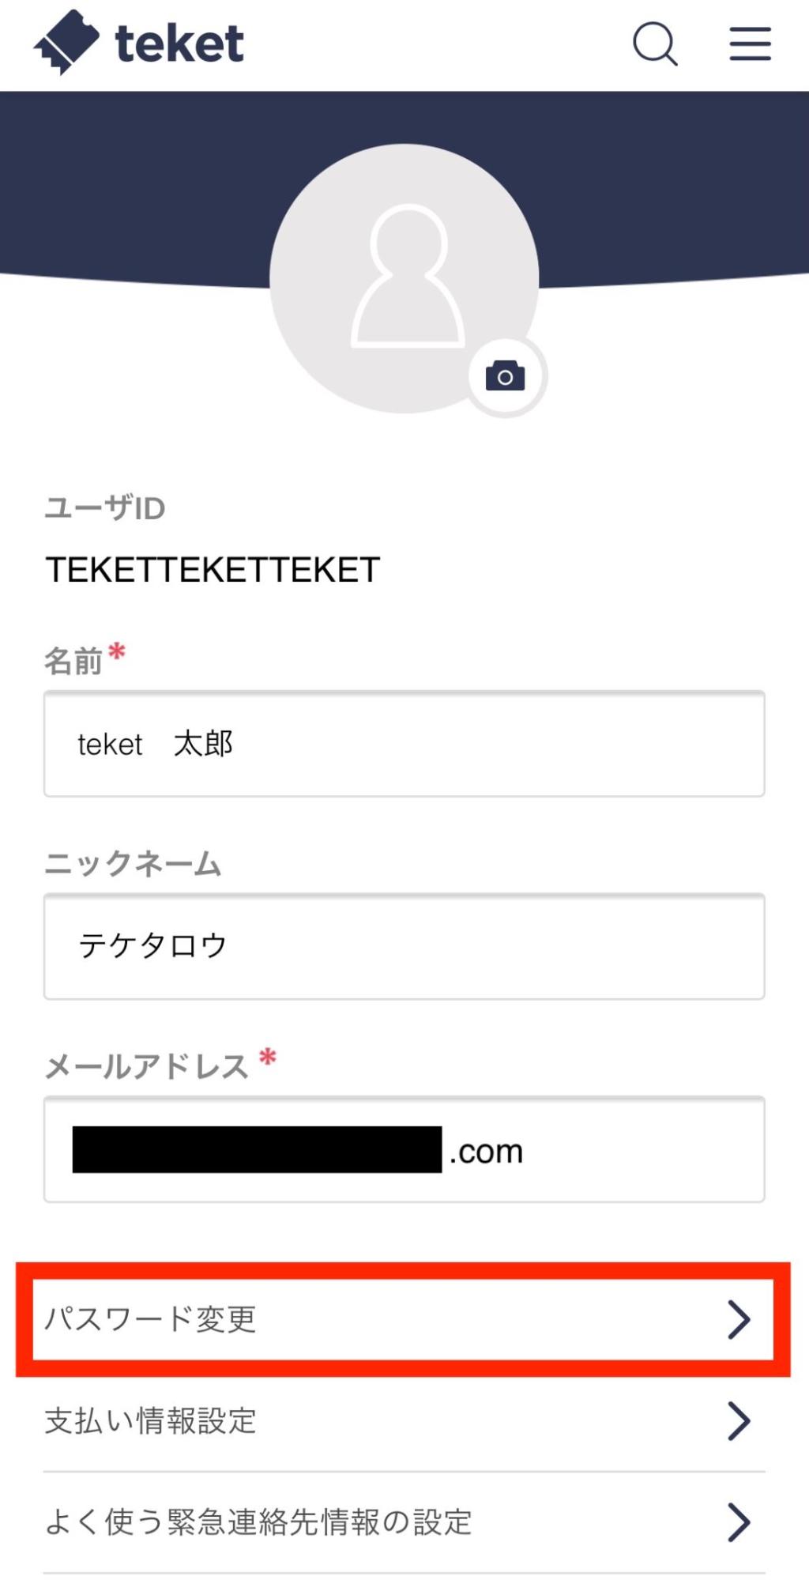Image resolution: width=809 pixels, height=1580 pixels.
Task: Click the profile avatar placeholder
Action: pos(404,278)
